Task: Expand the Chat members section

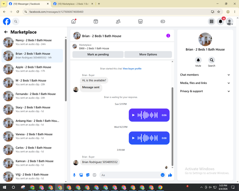Action: click(x=205, y=75)
